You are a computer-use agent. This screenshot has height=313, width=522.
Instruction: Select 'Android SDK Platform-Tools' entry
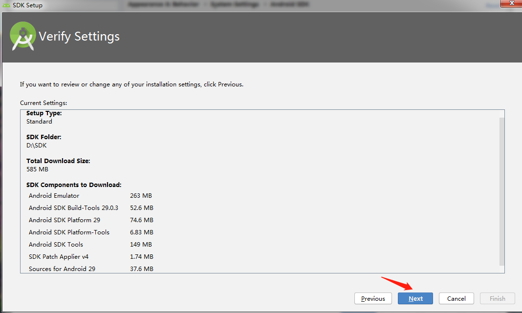69,232
